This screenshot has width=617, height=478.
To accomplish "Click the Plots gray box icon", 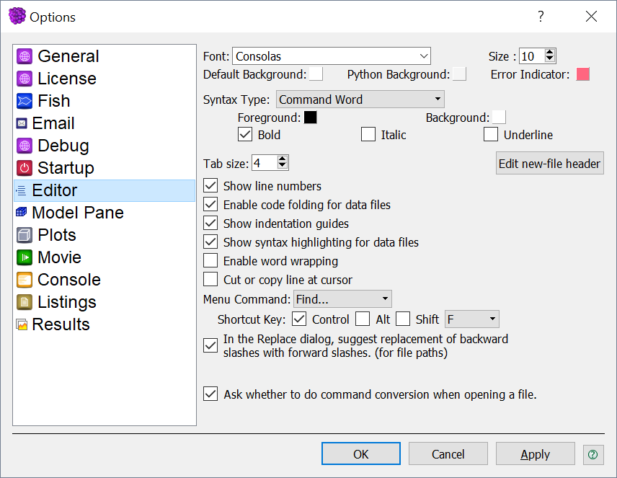I will coord(25,235).
